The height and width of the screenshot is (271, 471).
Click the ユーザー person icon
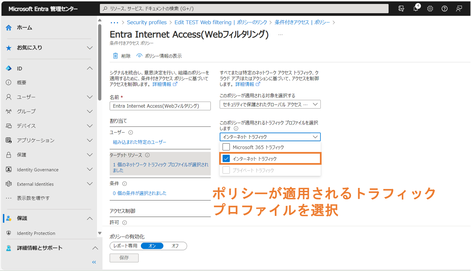[9, 97]
